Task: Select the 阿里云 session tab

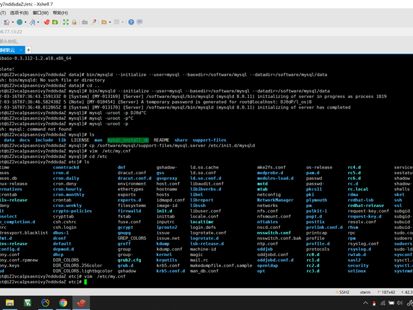Action: click(x=12, y=50)
